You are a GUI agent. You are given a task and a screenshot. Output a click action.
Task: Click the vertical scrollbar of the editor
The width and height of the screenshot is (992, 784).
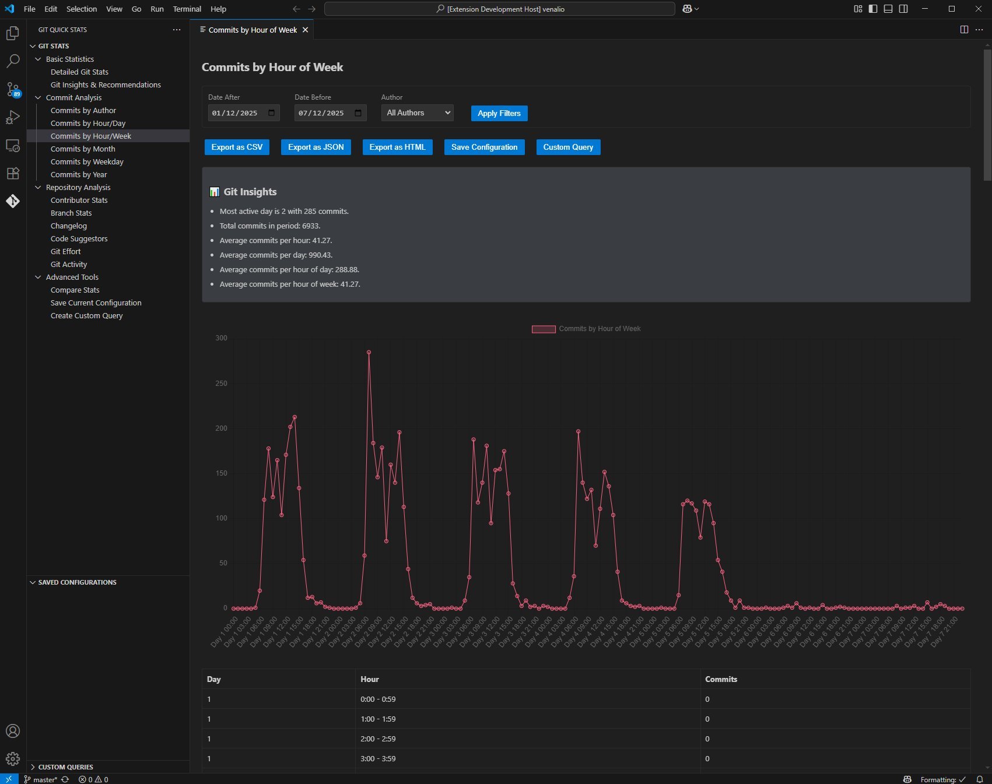(987, 117)
